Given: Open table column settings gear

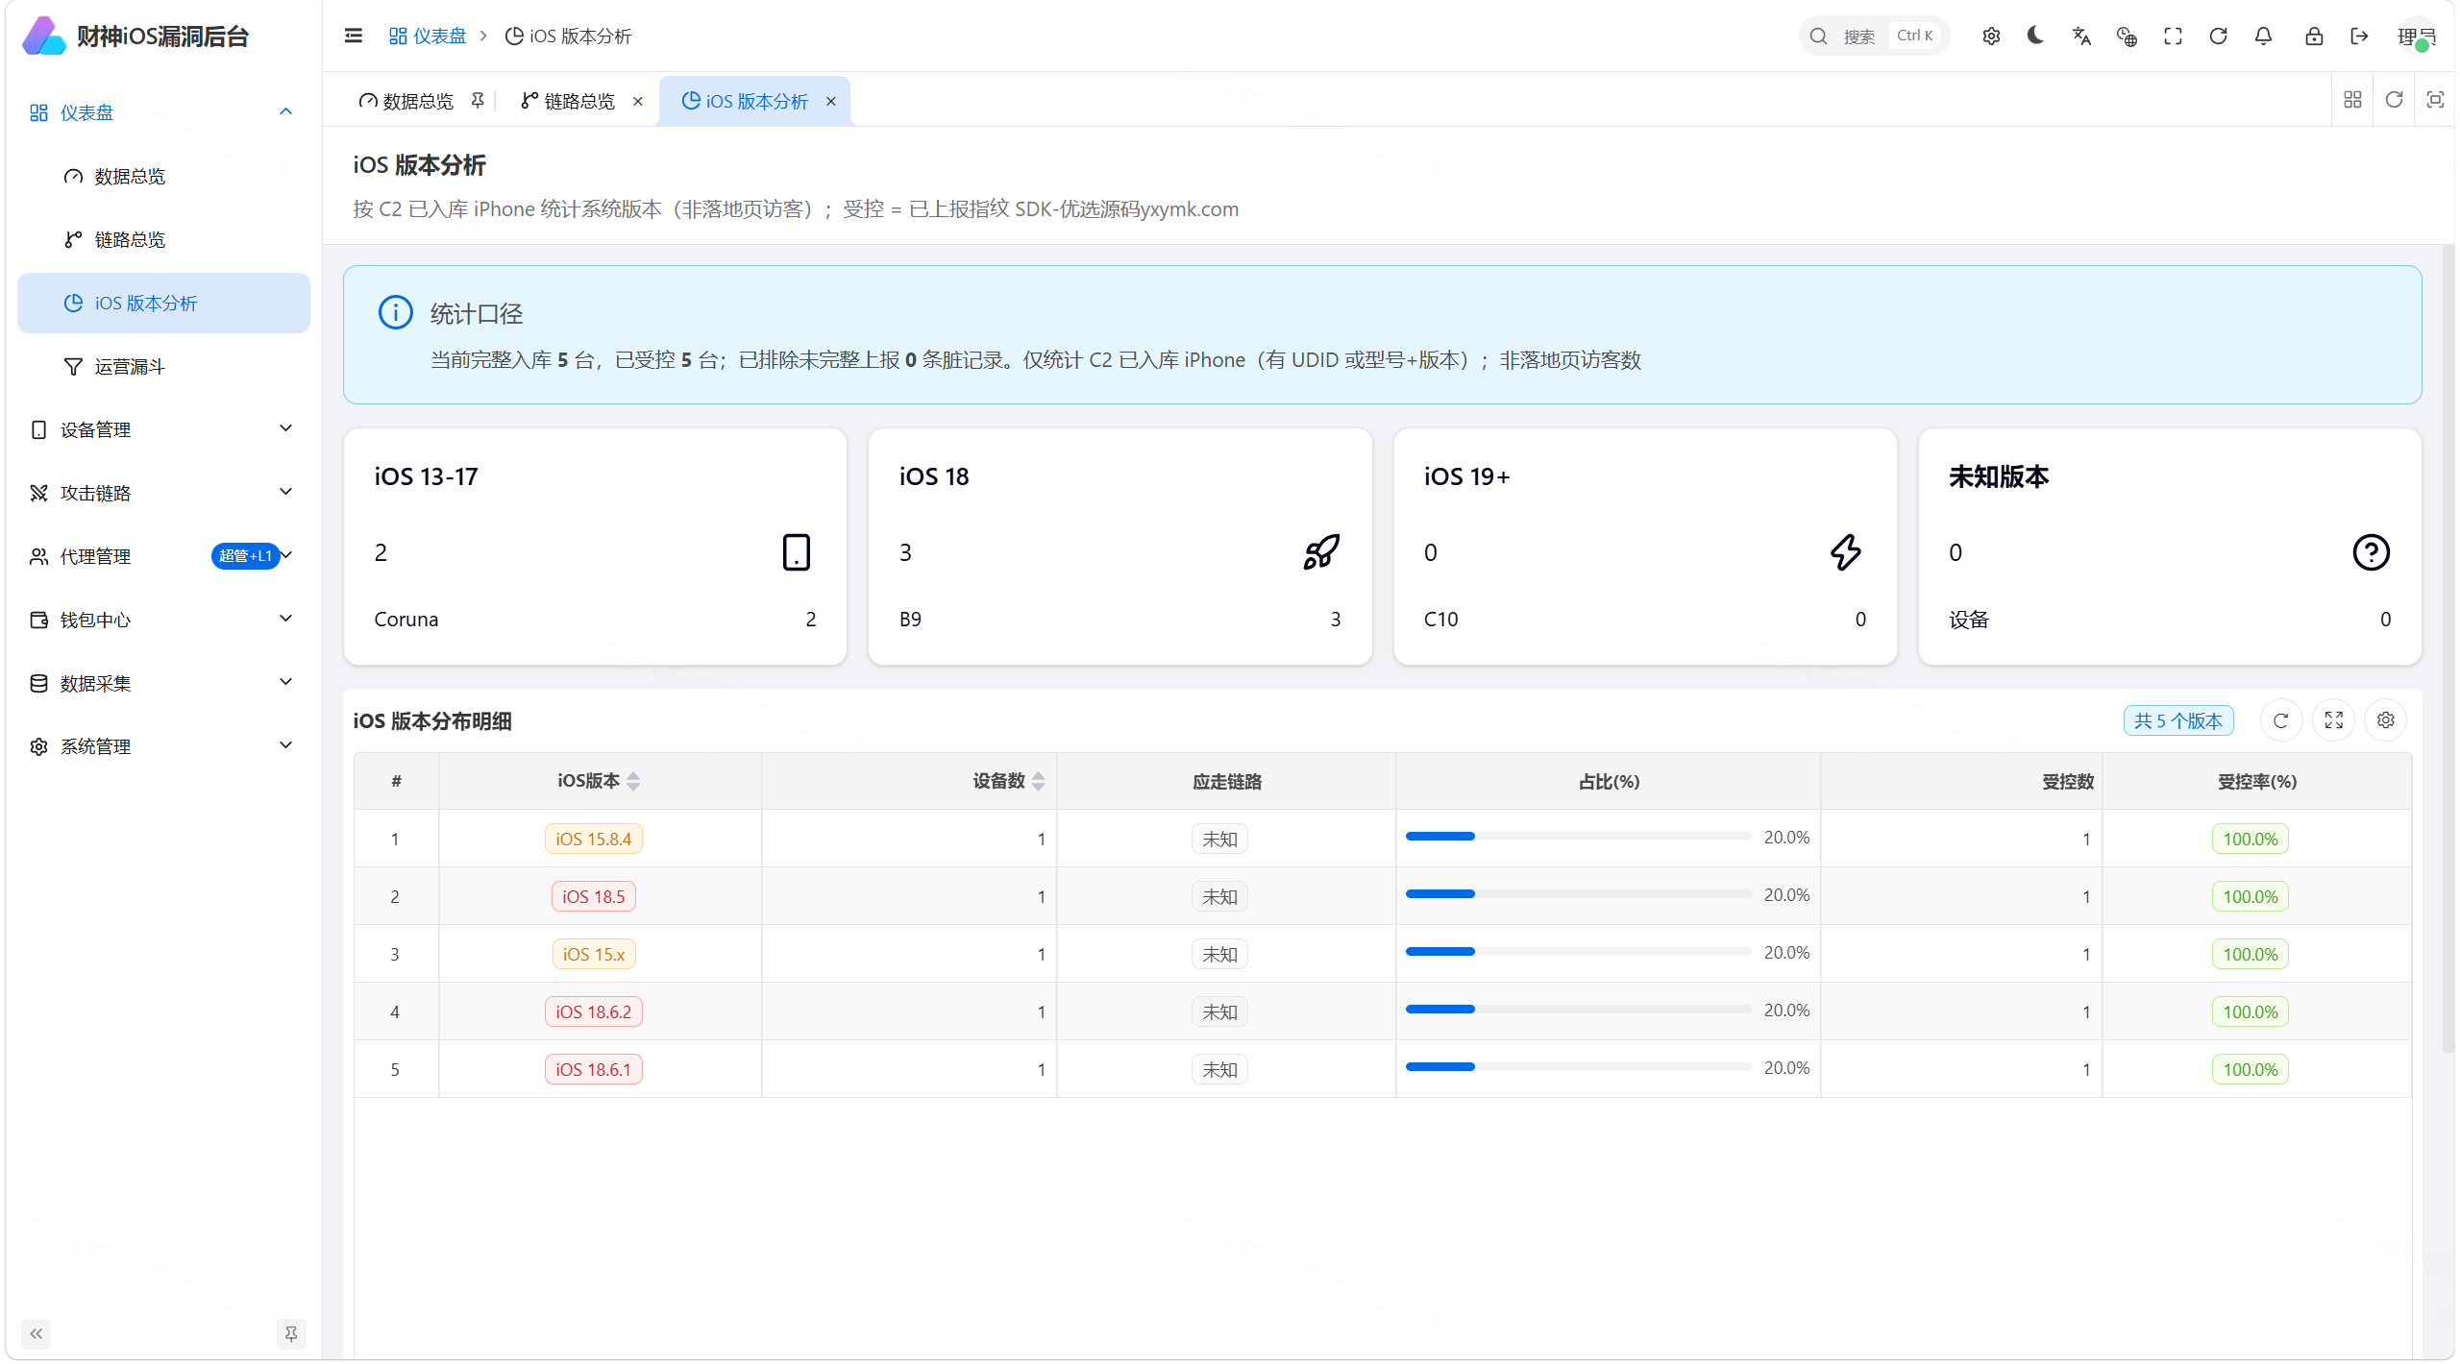Looking at the screenshot, I should 2385,720.
